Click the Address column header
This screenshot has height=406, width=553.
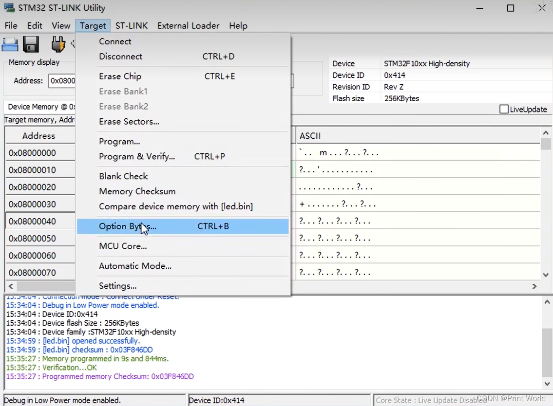point(40,136)
